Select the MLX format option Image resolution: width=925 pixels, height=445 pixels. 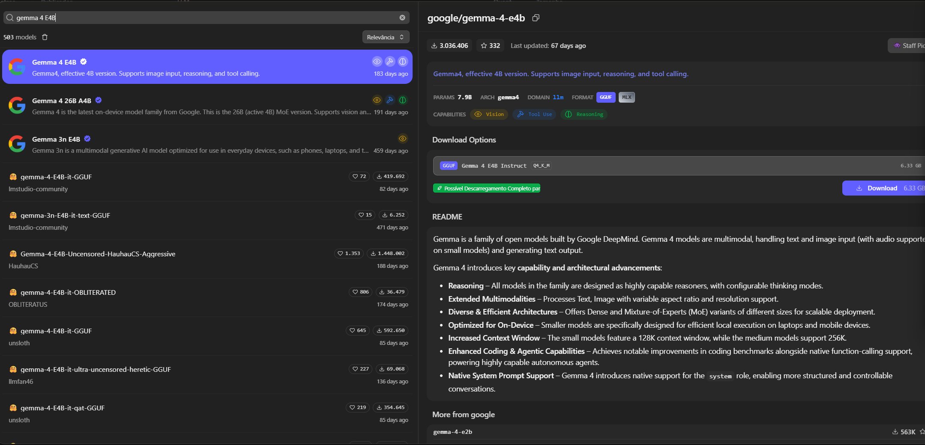tap(627, 97)
